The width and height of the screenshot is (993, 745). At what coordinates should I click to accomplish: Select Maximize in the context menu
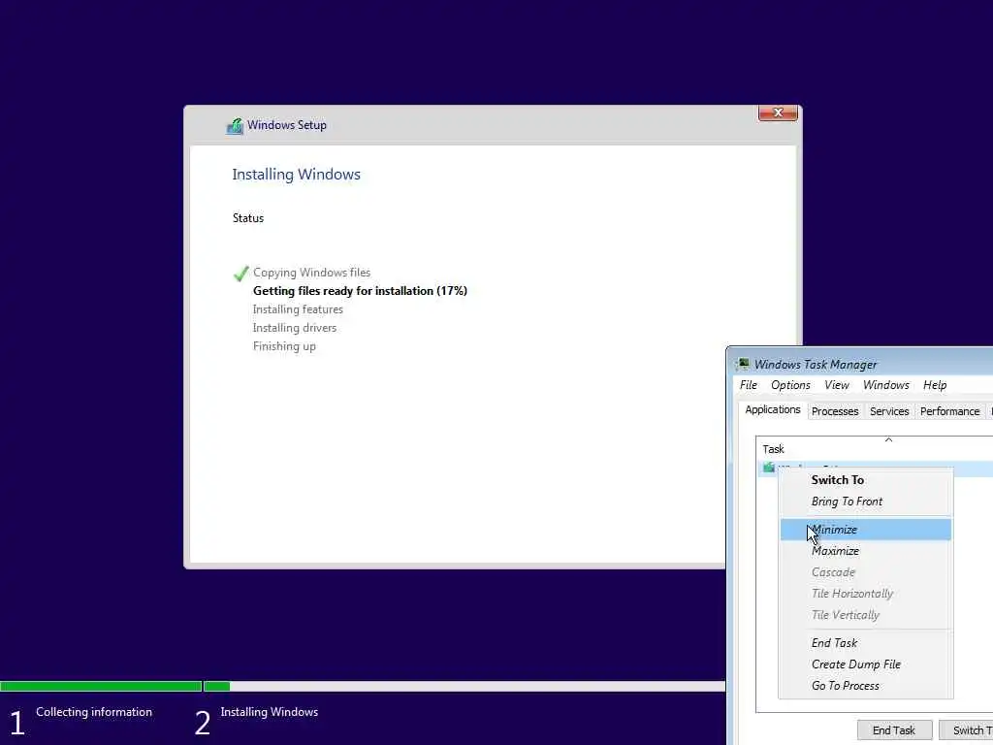click(x=866, y=551)
